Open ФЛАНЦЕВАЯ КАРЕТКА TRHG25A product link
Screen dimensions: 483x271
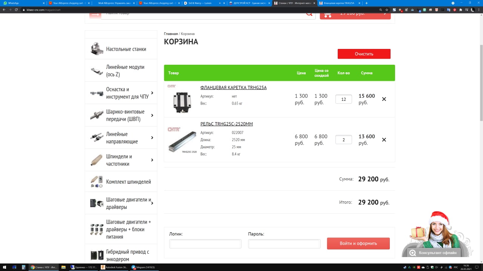234,88
